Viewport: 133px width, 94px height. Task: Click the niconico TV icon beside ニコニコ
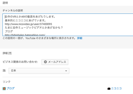[x=109, y=89]
